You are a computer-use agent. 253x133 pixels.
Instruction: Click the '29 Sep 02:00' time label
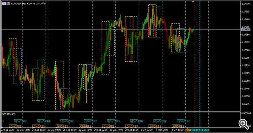[x=101, y=130]
